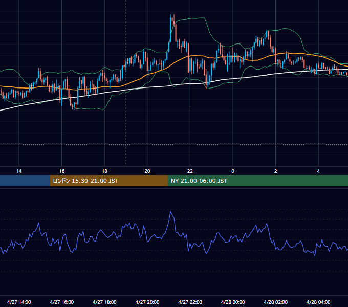Image resolution: width=348 pixels, height=307 pixels.
Task: Click the 4/28 02:00 time label
Action: point(275,302)
